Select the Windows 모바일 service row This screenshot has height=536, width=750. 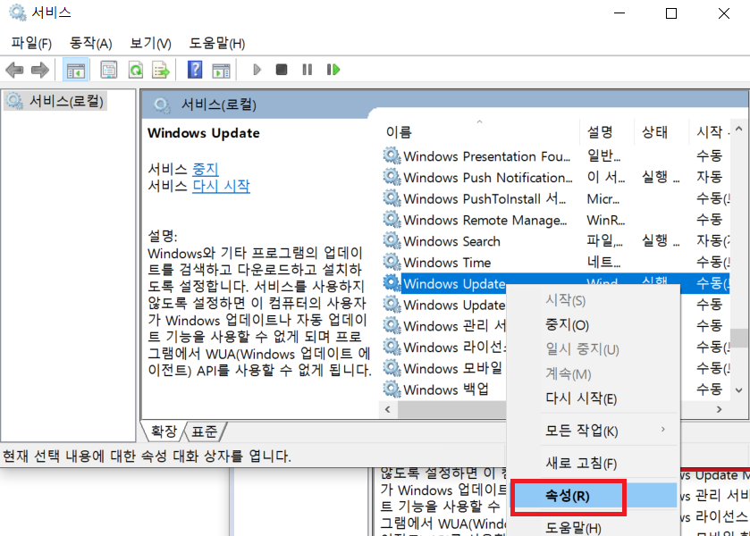(x=444, y=368)
